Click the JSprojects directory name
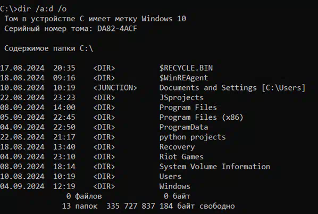Viewport: 318px width, 214px height. tap(181, 97)
